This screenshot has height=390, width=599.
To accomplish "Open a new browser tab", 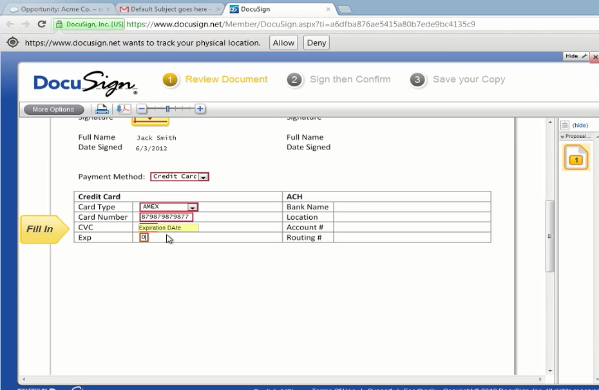I will (345, 10).
